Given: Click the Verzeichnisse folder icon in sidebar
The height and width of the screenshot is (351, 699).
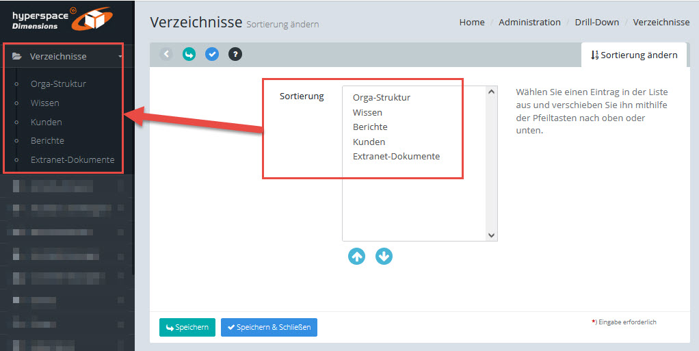Looking at the screenshot, I should 17,57.
